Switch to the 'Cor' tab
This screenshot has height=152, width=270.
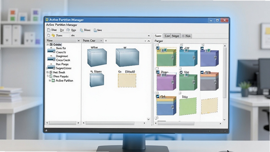[x=167, y=36]
